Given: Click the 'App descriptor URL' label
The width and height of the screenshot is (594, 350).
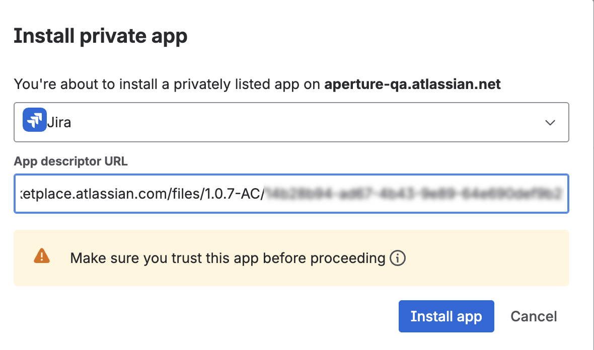Looking at the screenshot, I should coord(70,161).
